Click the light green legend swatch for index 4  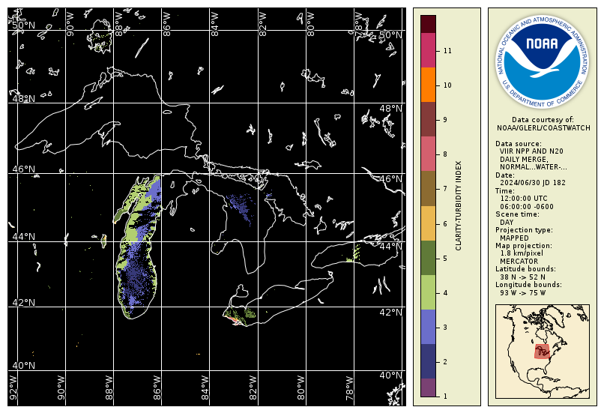[x=428, y=292]
